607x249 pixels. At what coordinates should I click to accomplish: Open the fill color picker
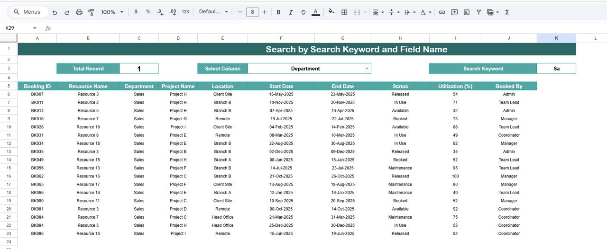(x=331, y=12)
